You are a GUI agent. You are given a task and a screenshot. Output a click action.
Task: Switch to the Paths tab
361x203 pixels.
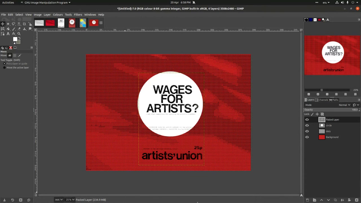click(x=334, y=100)
